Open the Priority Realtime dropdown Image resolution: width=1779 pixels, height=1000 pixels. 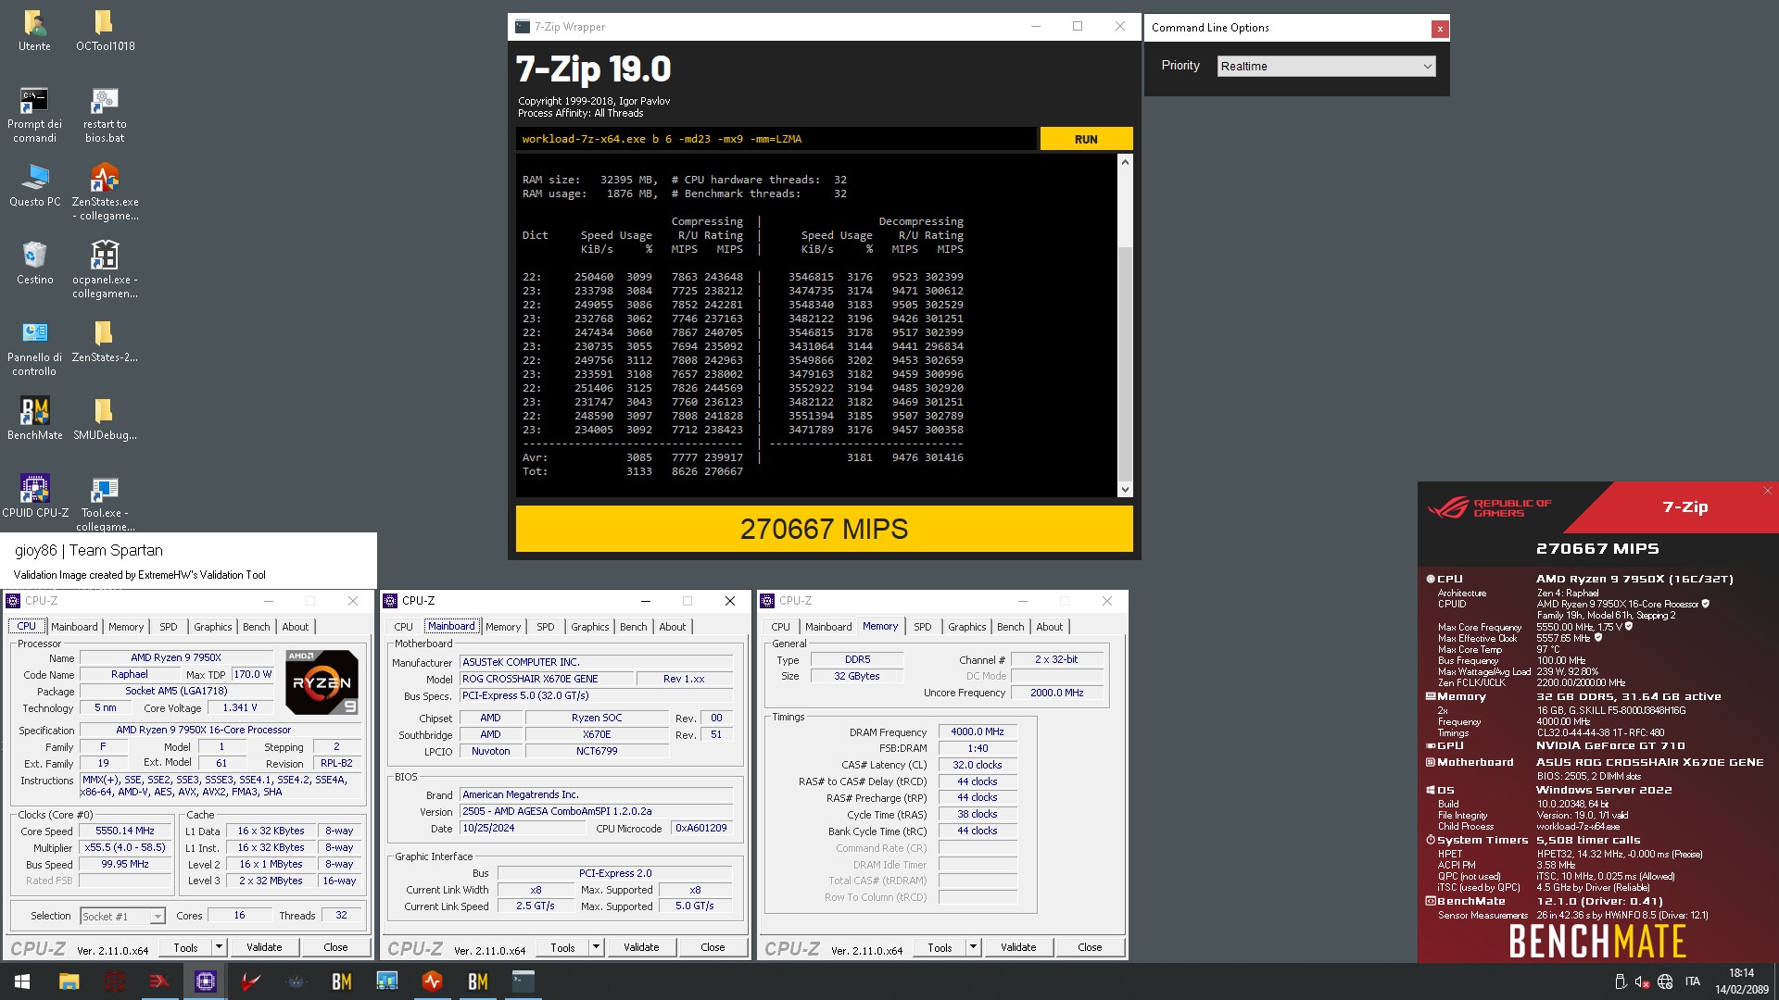1326,66
